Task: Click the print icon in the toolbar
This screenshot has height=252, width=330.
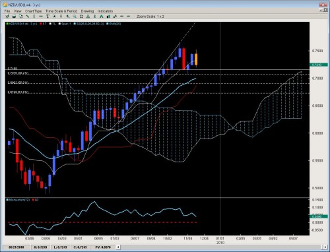Action: (x=14, y=16)
